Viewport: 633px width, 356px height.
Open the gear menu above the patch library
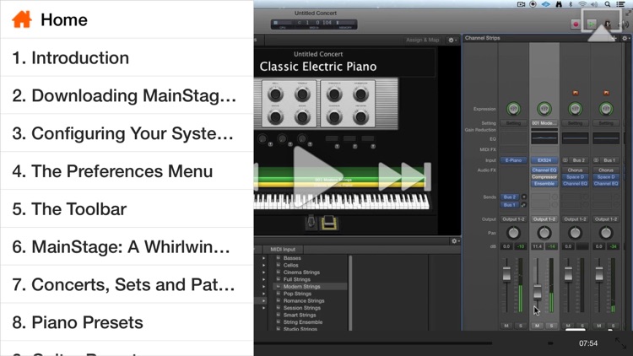(x=455, y=241)
